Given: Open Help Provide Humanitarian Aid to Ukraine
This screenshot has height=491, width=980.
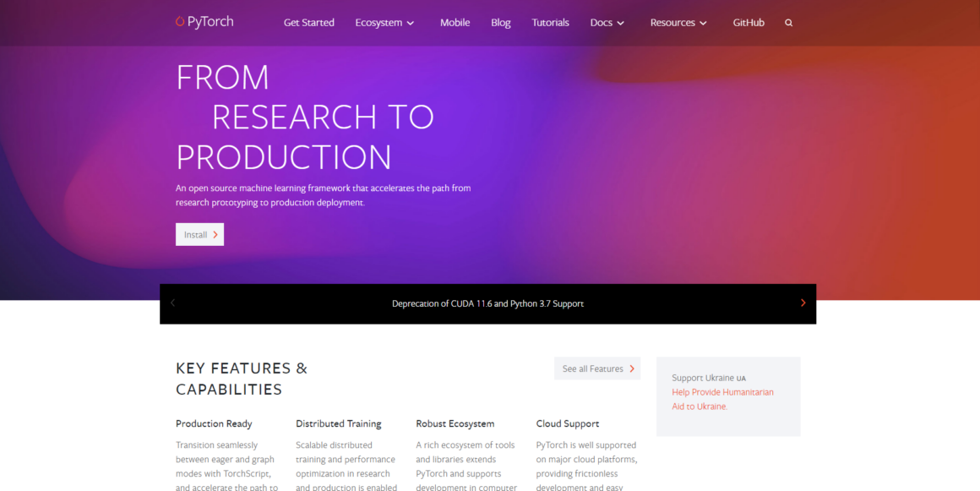Looking at the screenshot, I should click(x=722, y=398).
